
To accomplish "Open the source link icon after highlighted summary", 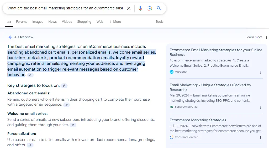I will [x=30, y=75].
